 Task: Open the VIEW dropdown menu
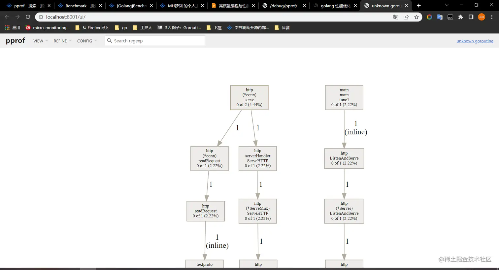pos(41,41)
